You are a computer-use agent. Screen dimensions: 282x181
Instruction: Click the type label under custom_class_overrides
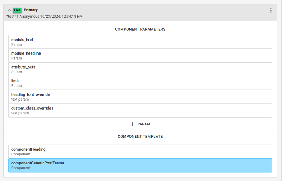click(20, 113)
